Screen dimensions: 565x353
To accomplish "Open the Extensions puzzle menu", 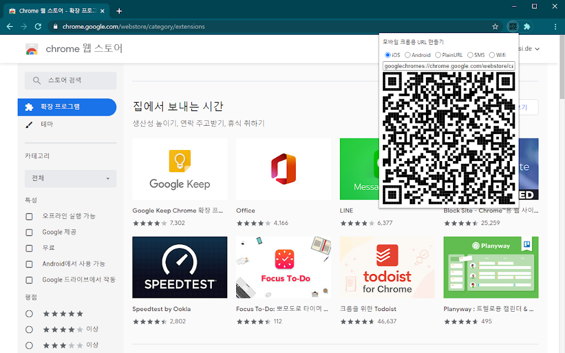I will (x=527, y=26).
